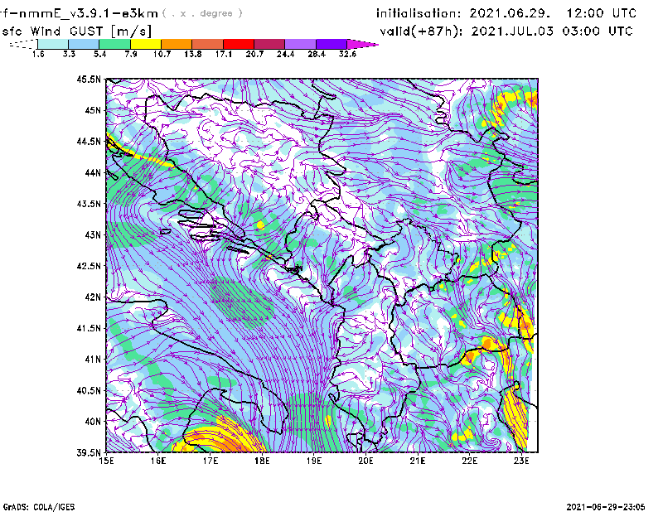Click the 43N latitude label

coord(93,234)
